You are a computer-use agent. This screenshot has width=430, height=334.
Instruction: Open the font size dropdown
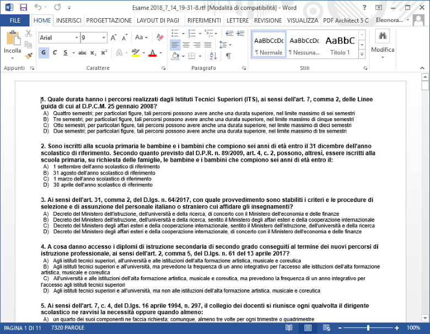(104, 38)
